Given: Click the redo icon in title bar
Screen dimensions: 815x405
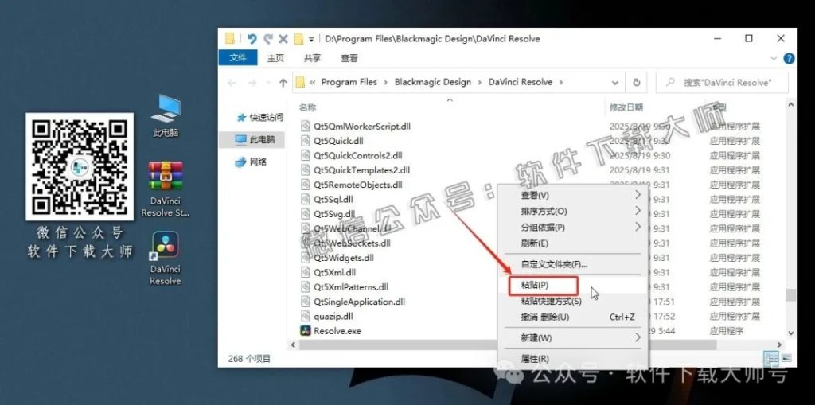Looking at the screenshot, I should (268, 38).
